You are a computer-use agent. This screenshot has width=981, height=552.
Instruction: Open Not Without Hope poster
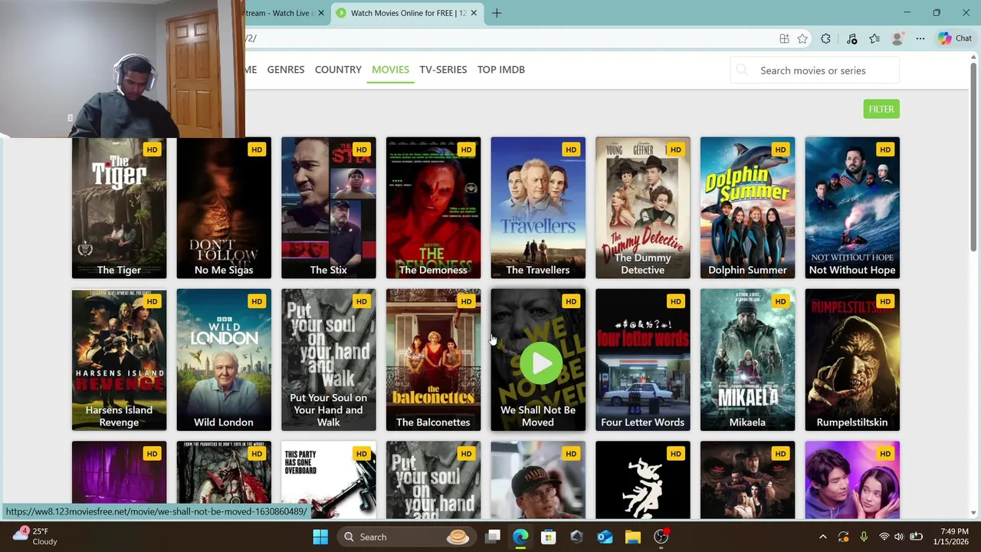pos(852,207)
